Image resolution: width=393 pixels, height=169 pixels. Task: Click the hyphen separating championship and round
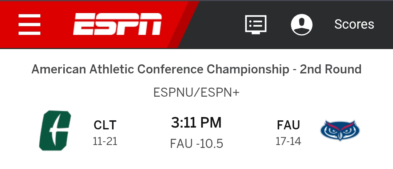[294, 70]
